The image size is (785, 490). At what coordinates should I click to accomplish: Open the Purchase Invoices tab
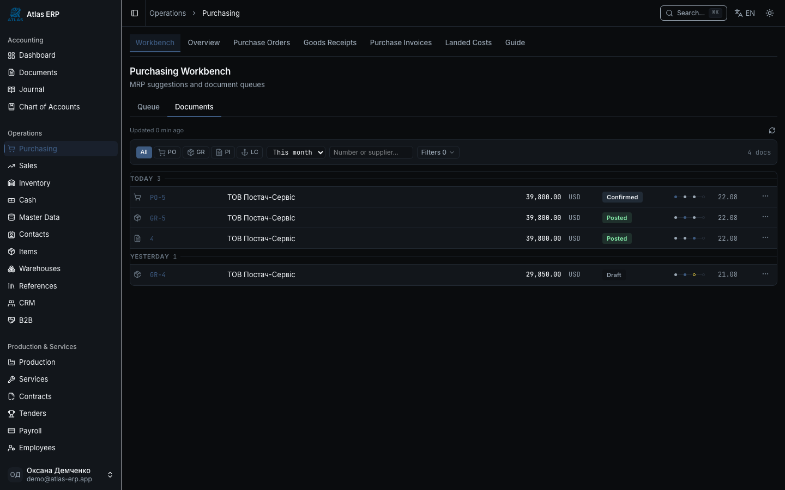click(x=401, y=42)
